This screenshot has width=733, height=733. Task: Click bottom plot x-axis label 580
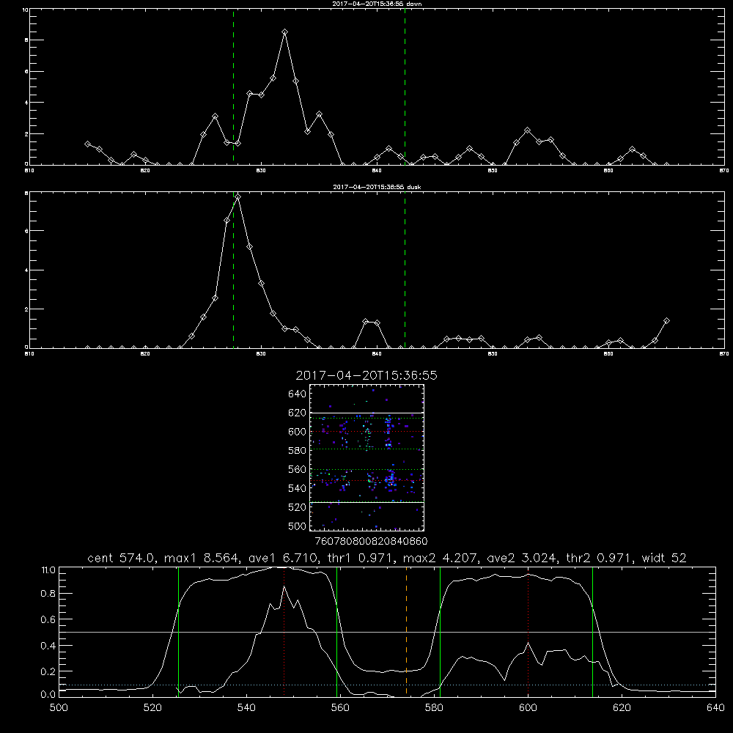click(434, 708)
